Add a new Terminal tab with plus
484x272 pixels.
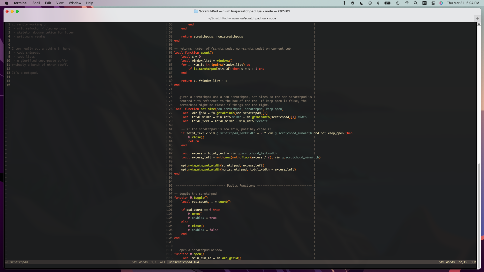pos(477,18)
